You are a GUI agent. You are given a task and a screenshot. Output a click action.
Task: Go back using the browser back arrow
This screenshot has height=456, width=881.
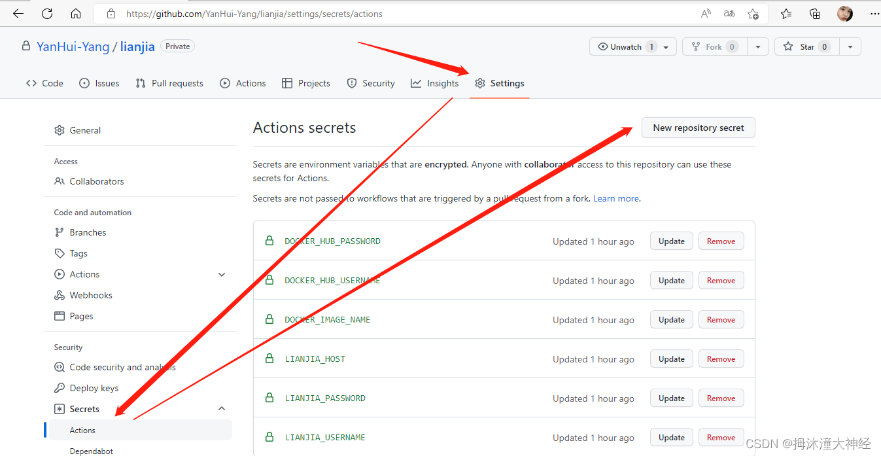tap(18, 13)
